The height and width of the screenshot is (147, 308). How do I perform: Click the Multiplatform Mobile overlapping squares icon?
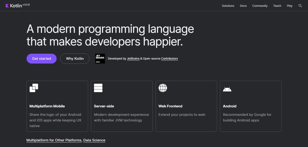(34, 88)
